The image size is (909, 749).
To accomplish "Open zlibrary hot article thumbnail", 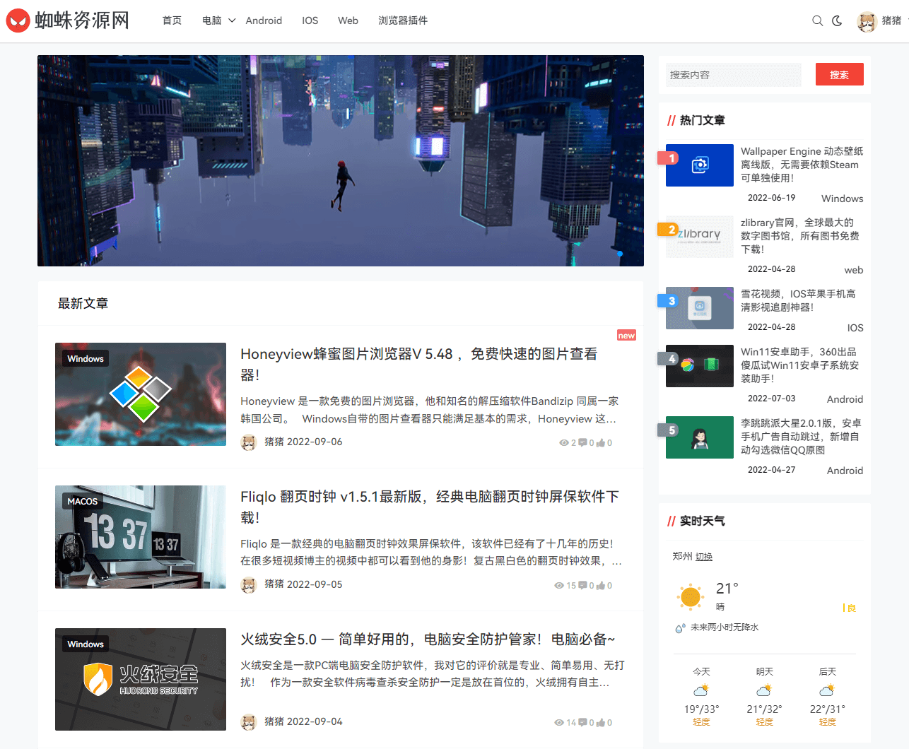I will (700, 237).
